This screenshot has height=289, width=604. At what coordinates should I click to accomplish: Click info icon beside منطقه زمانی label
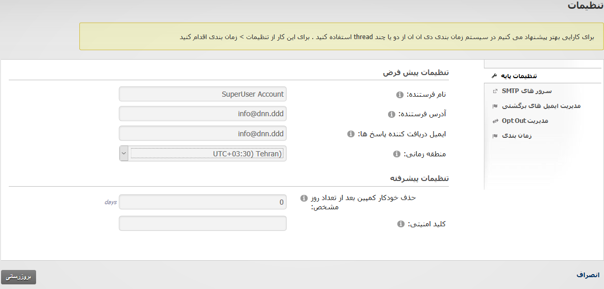point(396,154)
